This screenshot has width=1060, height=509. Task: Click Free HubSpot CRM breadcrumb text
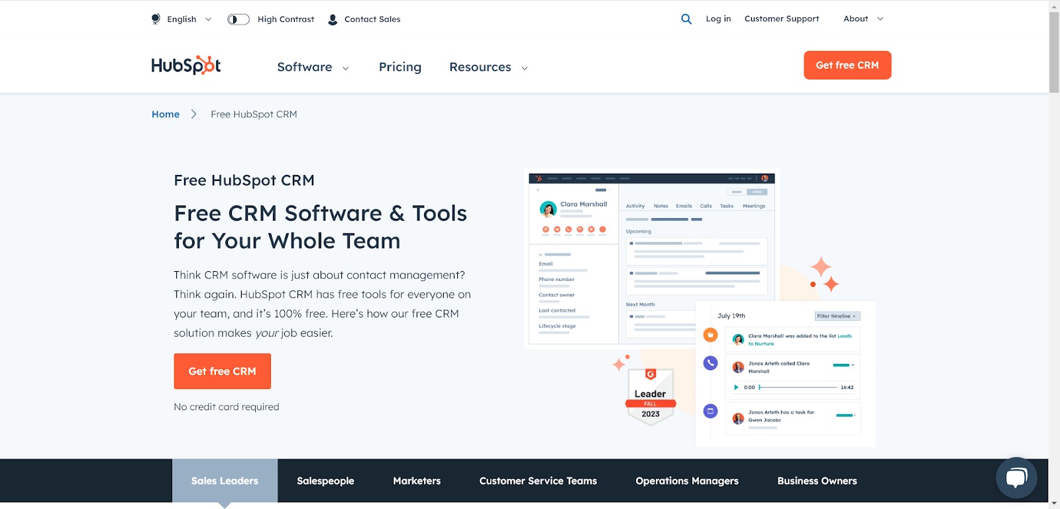[254, 114]
